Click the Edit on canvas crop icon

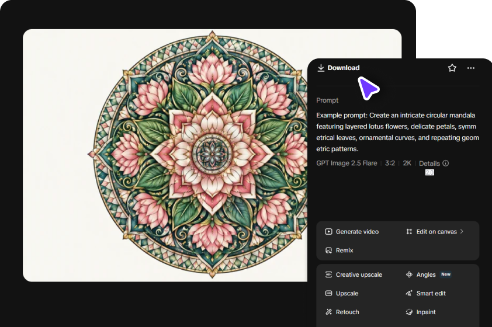[x=409, y=232]
